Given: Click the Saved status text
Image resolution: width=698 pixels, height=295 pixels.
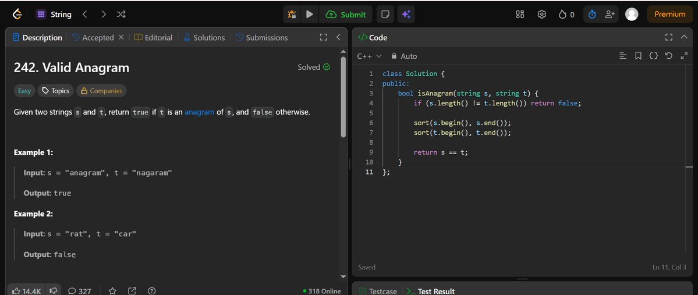Looking at the screenshot, I should 367,268.
